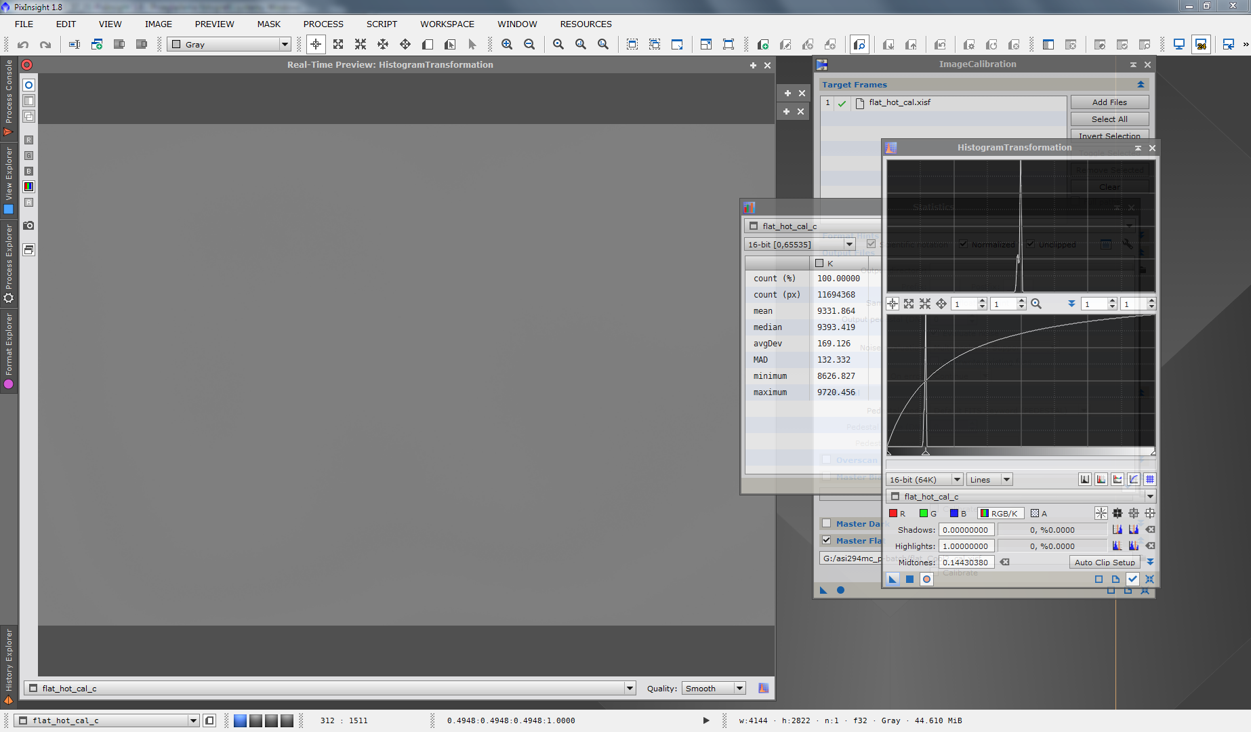Screen dimensions: 1251x732
Task: Click the Add Files button
Action: pos(1109,102)
